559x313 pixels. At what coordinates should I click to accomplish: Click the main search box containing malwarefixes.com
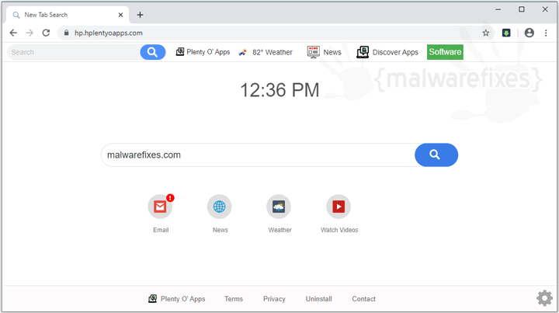point(258,155)
